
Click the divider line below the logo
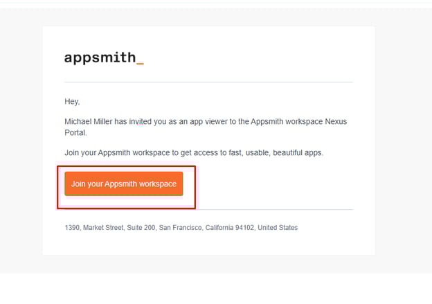pyautogui.click(x=208, y=82)
